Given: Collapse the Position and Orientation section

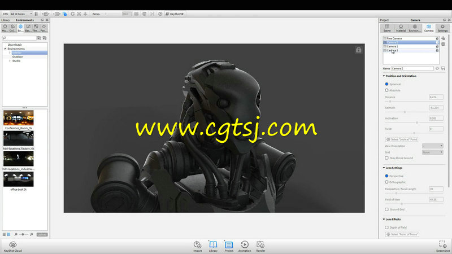Looking at the screenshot, I should pos(384,76).
